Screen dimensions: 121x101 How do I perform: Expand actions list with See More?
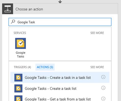[x=97, y=67]
